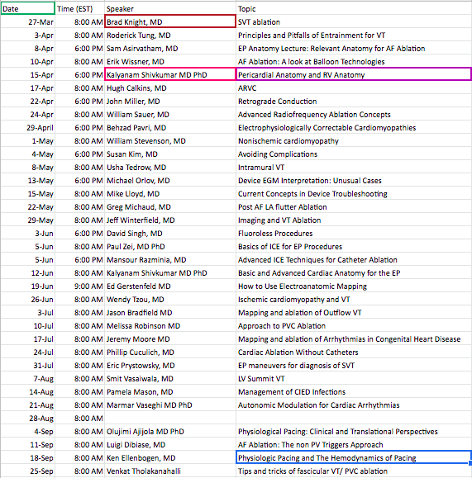The width and height of the screenshot is (472, 478).
Task: Click Tips and tricks of fascicular VT cell
Action: pyautogui.click(x=354, y=471)
